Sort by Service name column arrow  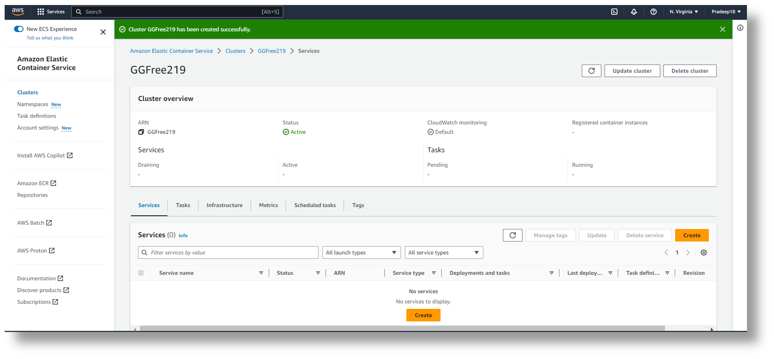tap(261, 273)
